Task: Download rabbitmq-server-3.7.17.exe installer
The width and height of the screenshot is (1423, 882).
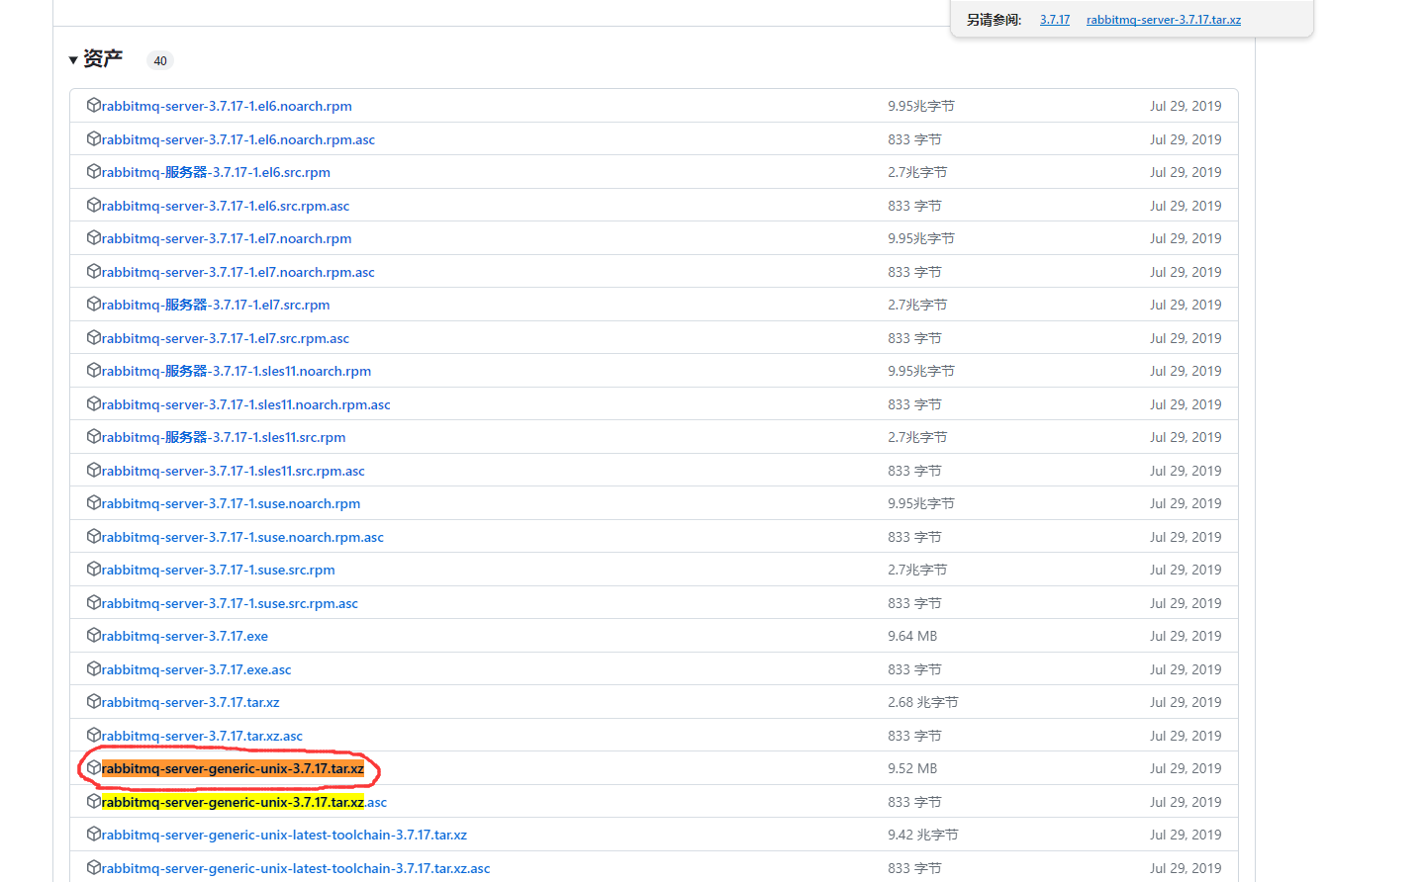Action: [184, 636]
